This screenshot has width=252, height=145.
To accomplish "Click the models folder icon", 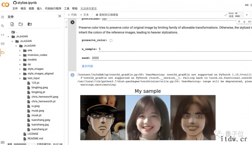I will [25, 60].
